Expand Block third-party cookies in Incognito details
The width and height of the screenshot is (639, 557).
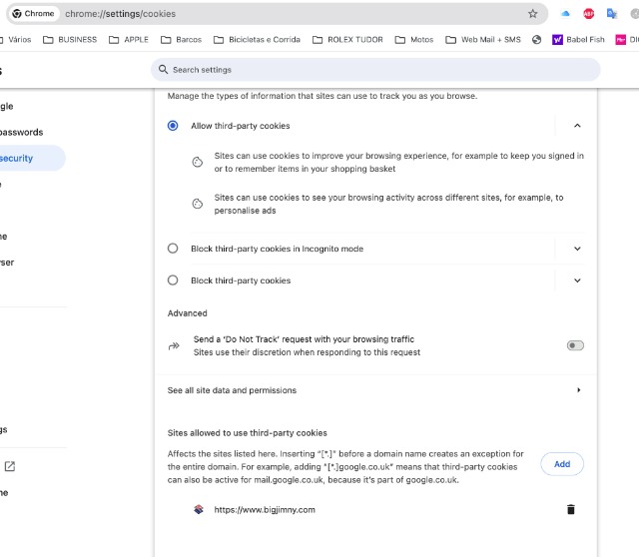coord(577,249)
